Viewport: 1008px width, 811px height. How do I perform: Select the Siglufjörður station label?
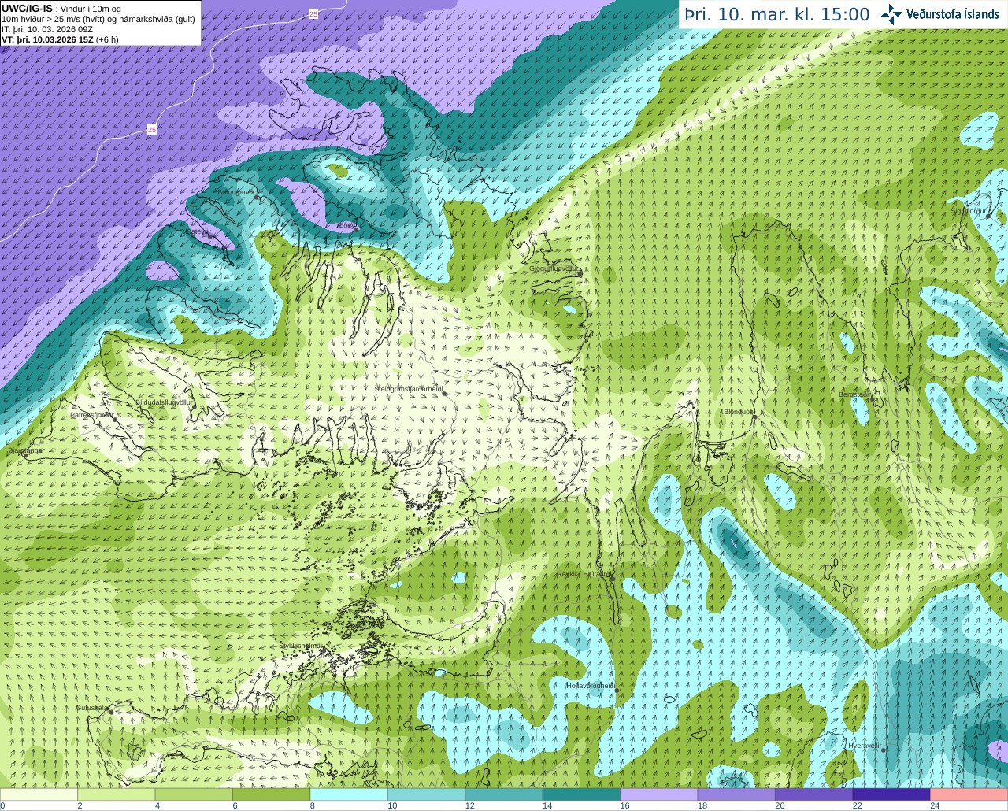(968, 211)
